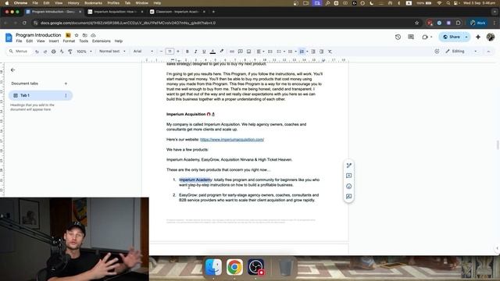The width and height of the screenshot is (500, 281).
Task: Collapse the toolbar with chevron
Action: coord(488,52)
